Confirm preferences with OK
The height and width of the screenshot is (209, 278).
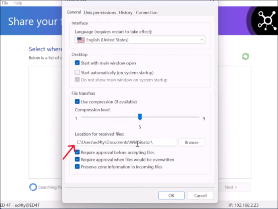[x=171, y=195]
